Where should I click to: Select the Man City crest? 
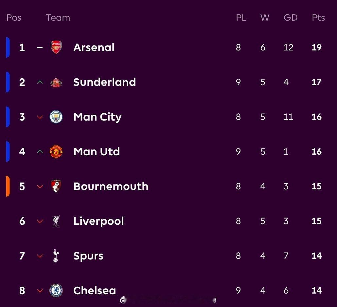pos(56,117)
